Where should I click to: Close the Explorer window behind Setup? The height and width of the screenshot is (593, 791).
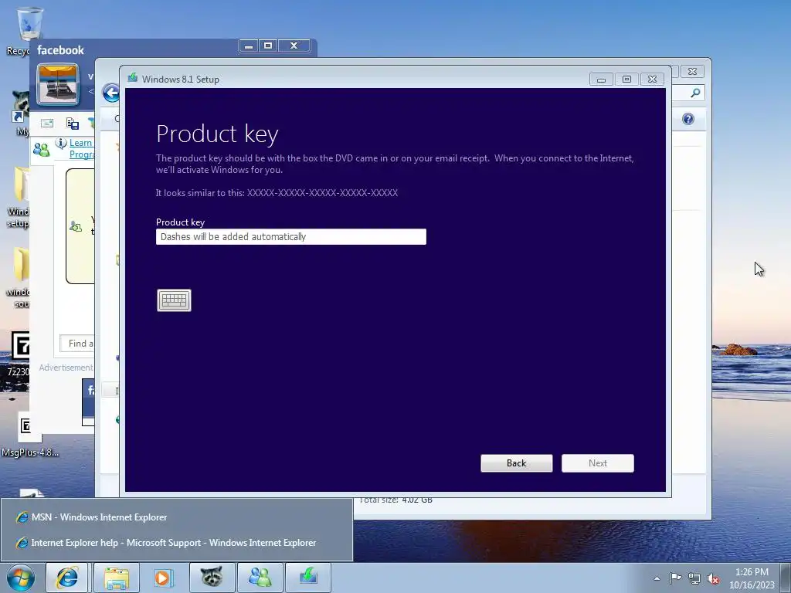693,72
